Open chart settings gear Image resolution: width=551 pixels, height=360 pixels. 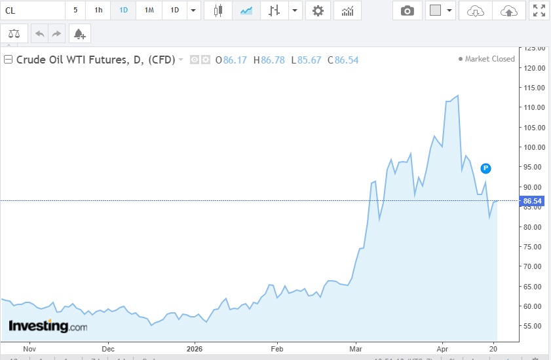[318, 10]
